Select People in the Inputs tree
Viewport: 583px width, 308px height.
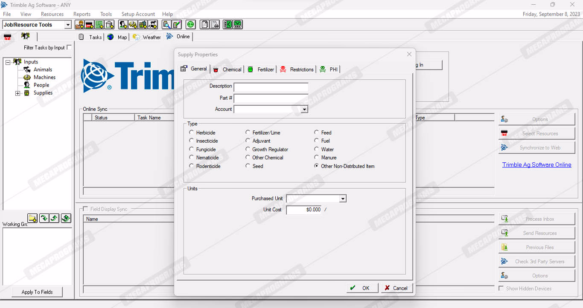(41, 85)
